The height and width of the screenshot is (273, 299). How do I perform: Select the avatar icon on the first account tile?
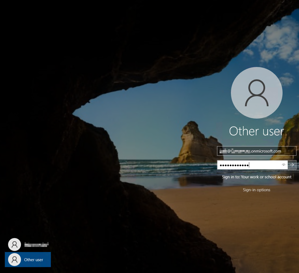[14, 244]
